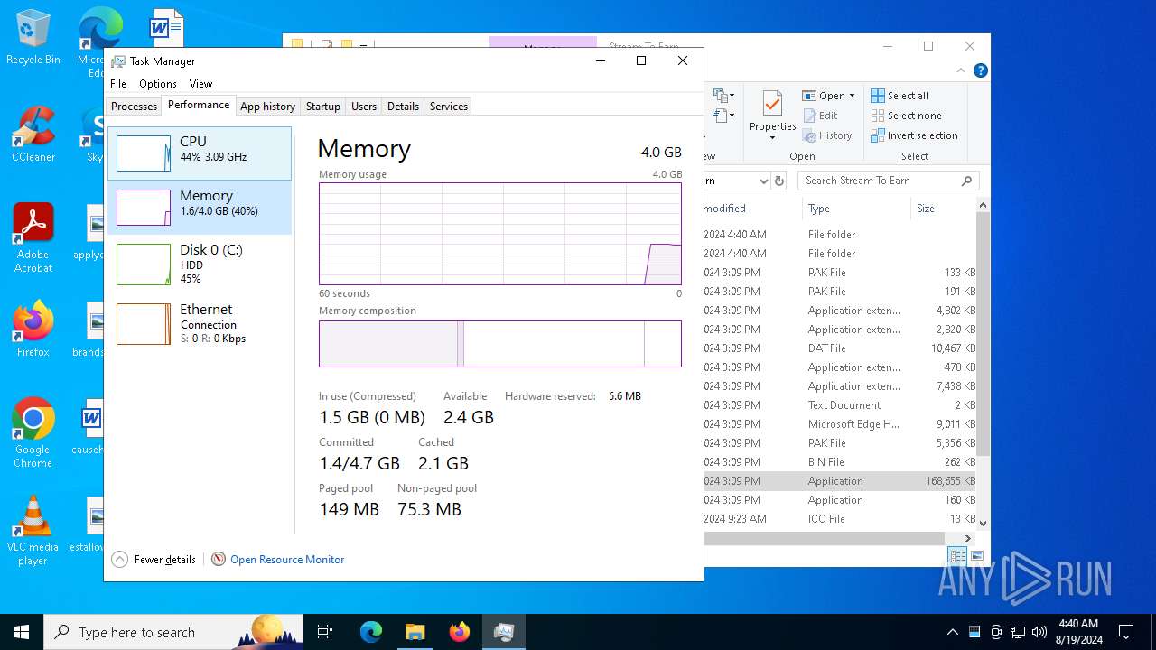The width and height of the screenshot is (1156, 650).
Task: Click the Explorer address refresh button
Action: [780, 181]
